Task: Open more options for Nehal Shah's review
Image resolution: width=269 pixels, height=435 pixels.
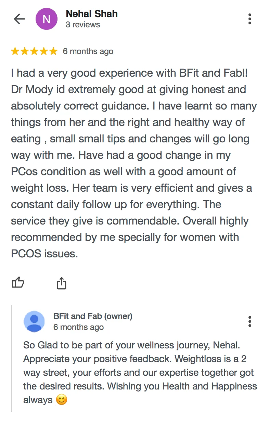Action: 250,19
